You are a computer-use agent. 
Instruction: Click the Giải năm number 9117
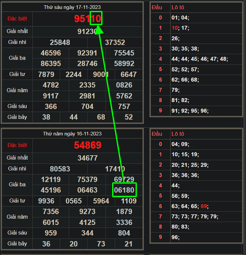(51, 96)
